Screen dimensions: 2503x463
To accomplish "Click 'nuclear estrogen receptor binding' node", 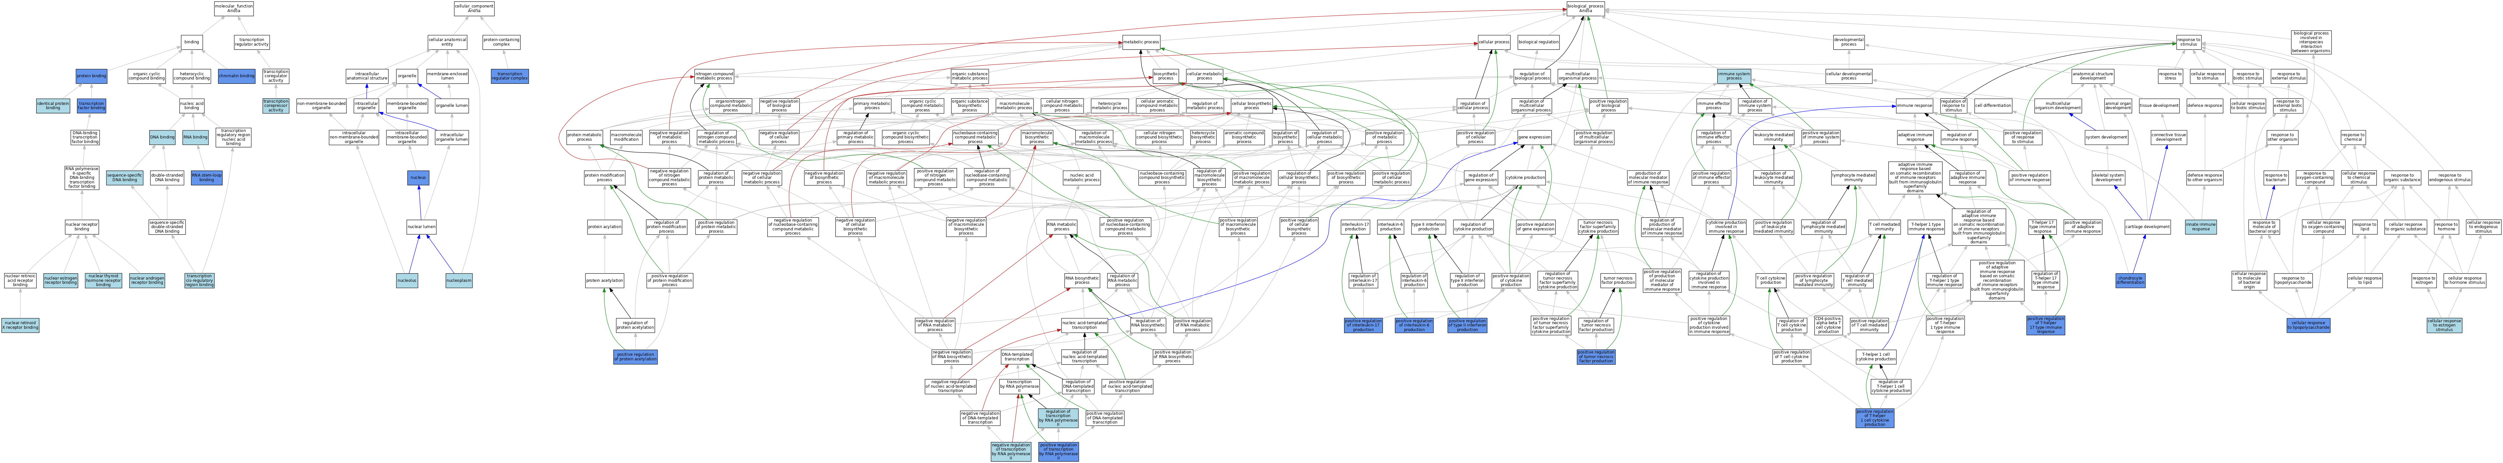I will pyautogui.click(x=60, y=281).
